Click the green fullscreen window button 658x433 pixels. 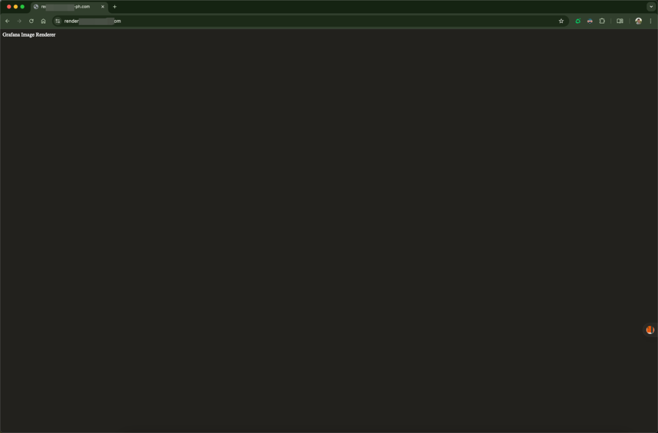click(23, 7)
